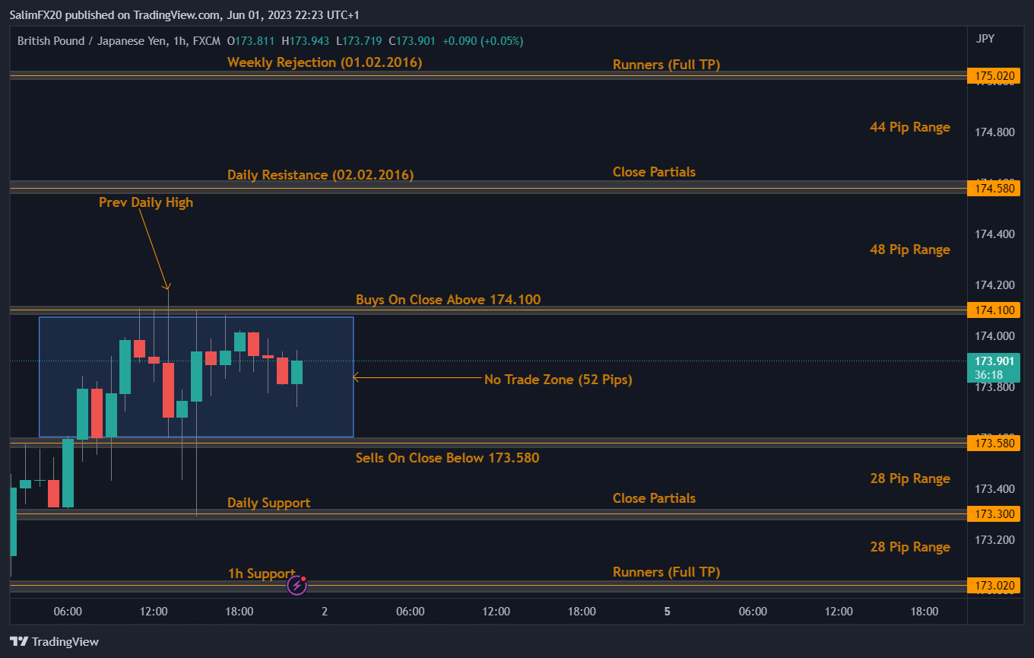
Task: Click the JPY currency label above price axis
Action: [x=985, y=38]
